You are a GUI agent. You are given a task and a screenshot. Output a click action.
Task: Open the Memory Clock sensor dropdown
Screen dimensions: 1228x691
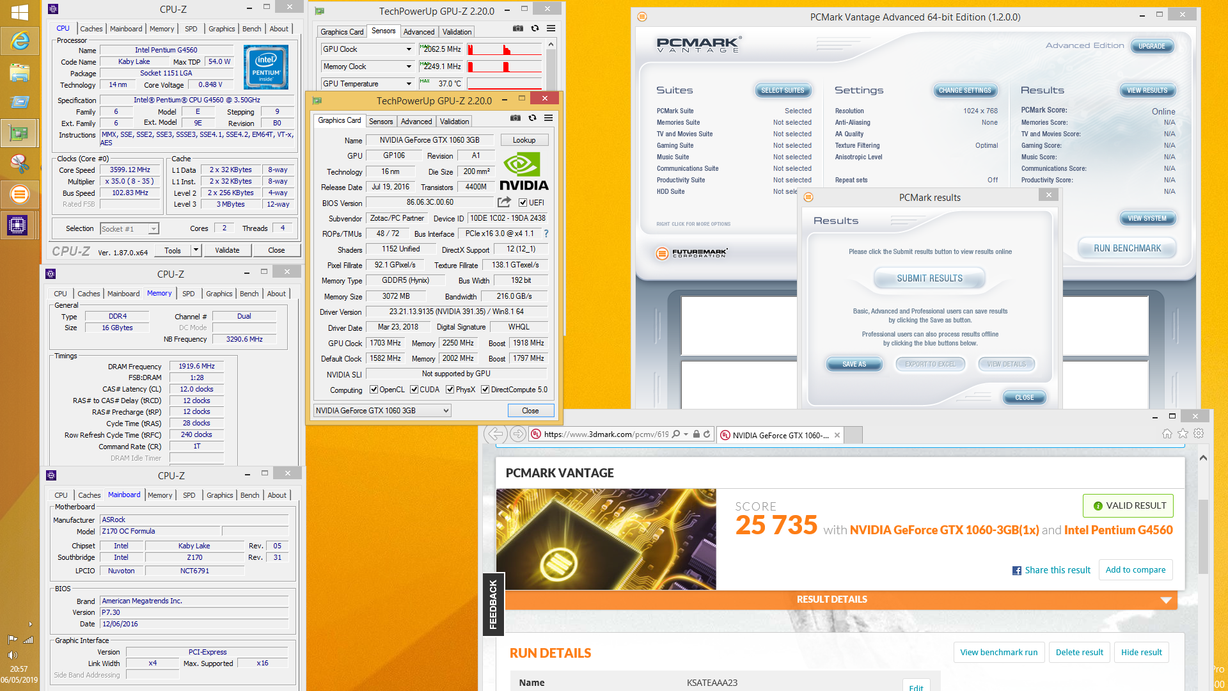pos(409,67)
